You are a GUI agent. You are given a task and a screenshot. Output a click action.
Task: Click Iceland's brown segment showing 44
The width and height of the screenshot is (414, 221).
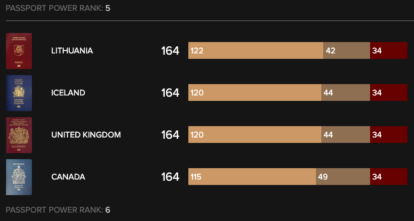345,92
